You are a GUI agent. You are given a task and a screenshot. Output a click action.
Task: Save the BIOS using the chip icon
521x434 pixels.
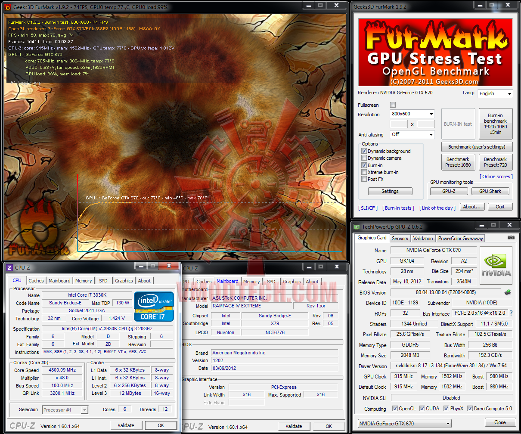[x=508, y=292]
